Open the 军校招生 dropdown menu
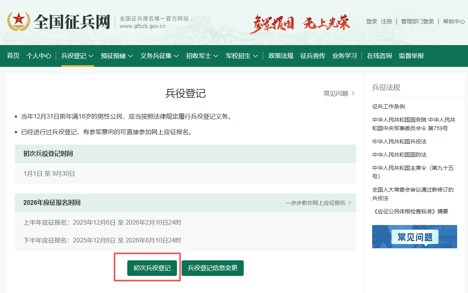Image resolution: width=468 pixels, height=293 pixels. tap(242, 56)
